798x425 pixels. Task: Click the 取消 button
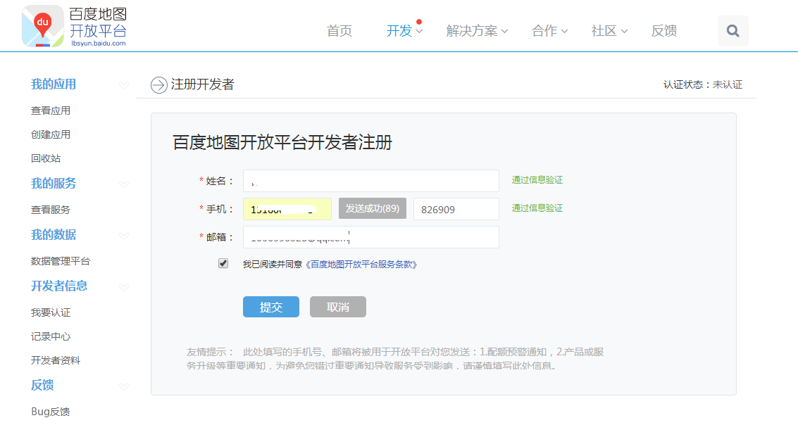338,307
